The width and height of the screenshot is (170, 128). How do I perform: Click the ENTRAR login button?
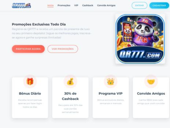(139, 5)
